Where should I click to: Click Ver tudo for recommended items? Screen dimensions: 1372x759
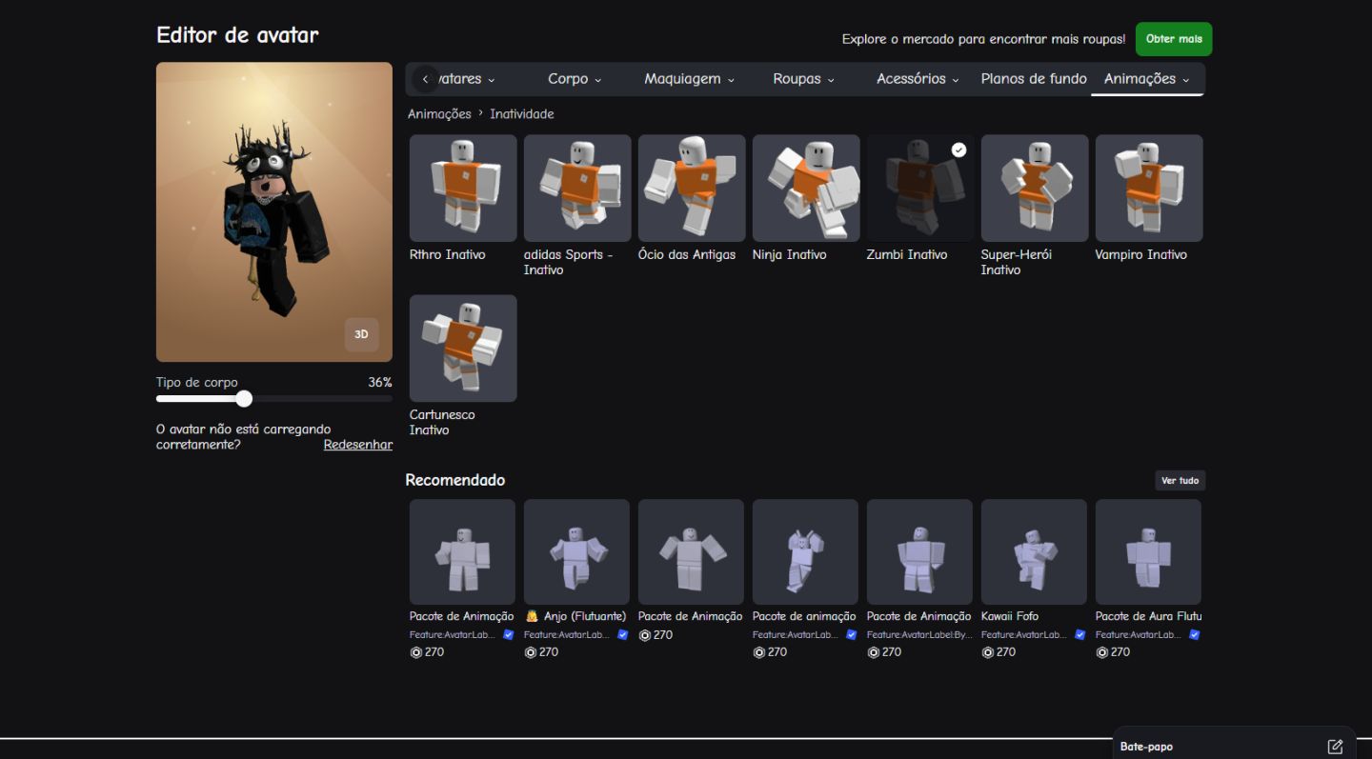[x=1180, y=481]
